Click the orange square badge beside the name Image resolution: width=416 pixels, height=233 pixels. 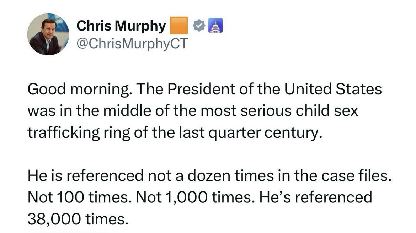tap(179, 26)
